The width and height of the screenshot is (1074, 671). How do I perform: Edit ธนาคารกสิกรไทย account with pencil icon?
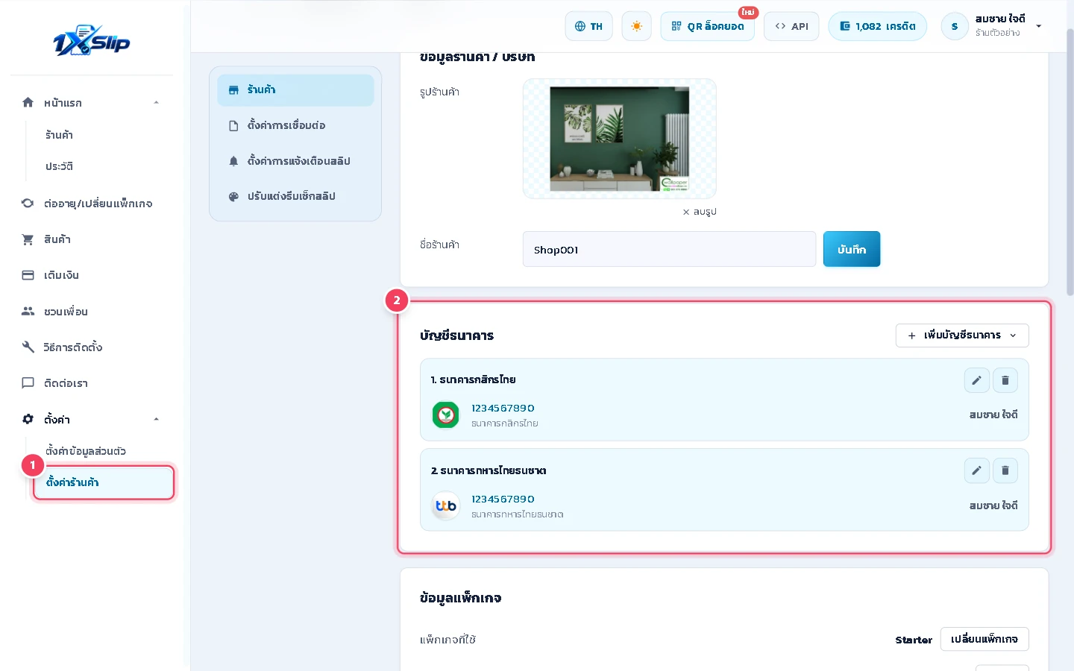[x=976, y=380]
